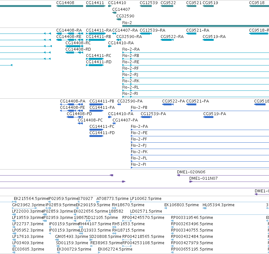Click protein CG14411-PA label
This screenshot has width=269, height=254.
(102, 108)
